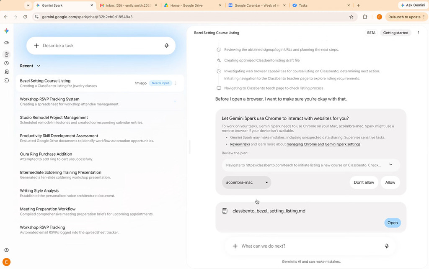Select the new task compose sidebar icon
This screenshot has width=429, height=269.
(x=7, y=54)
